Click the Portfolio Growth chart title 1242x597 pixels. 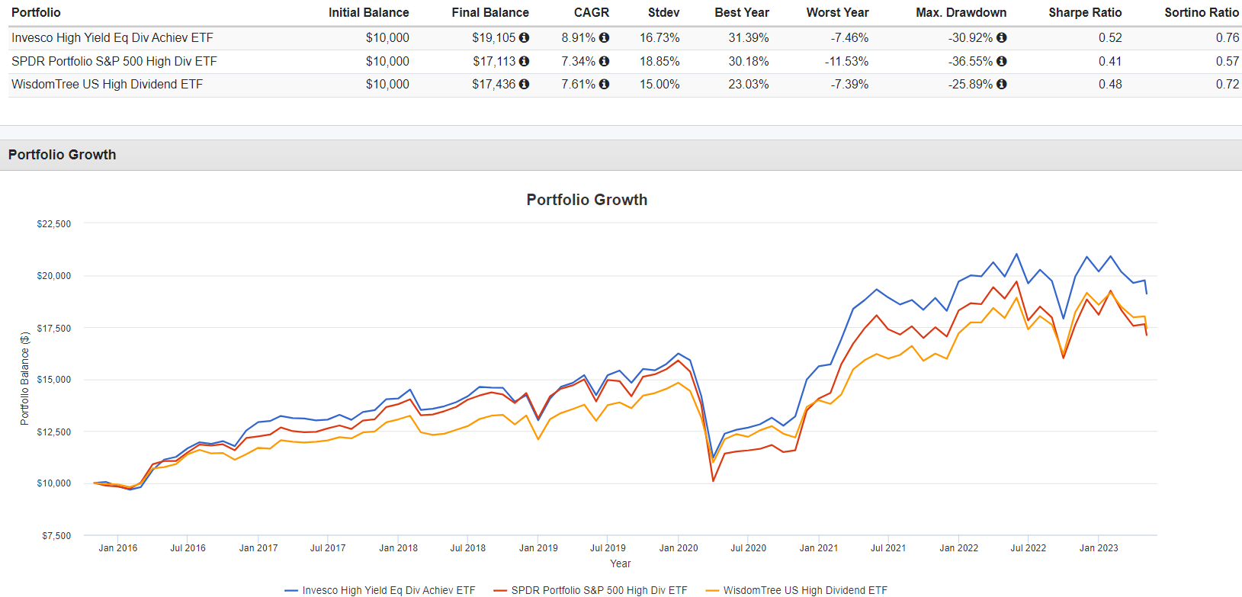[587, 200]
